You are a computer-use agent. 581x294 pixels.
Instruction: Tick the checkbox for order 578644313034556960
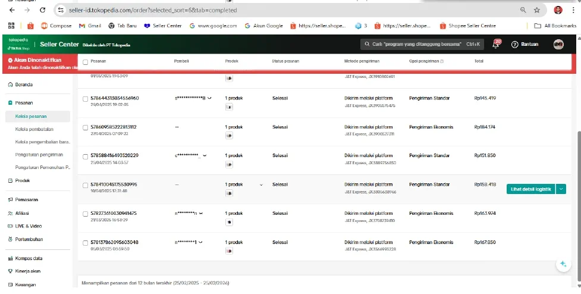[x=86, y=99]
